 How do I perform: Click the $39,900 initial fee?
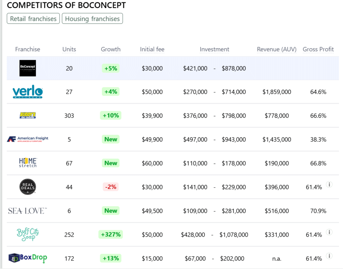click(152, 116)
